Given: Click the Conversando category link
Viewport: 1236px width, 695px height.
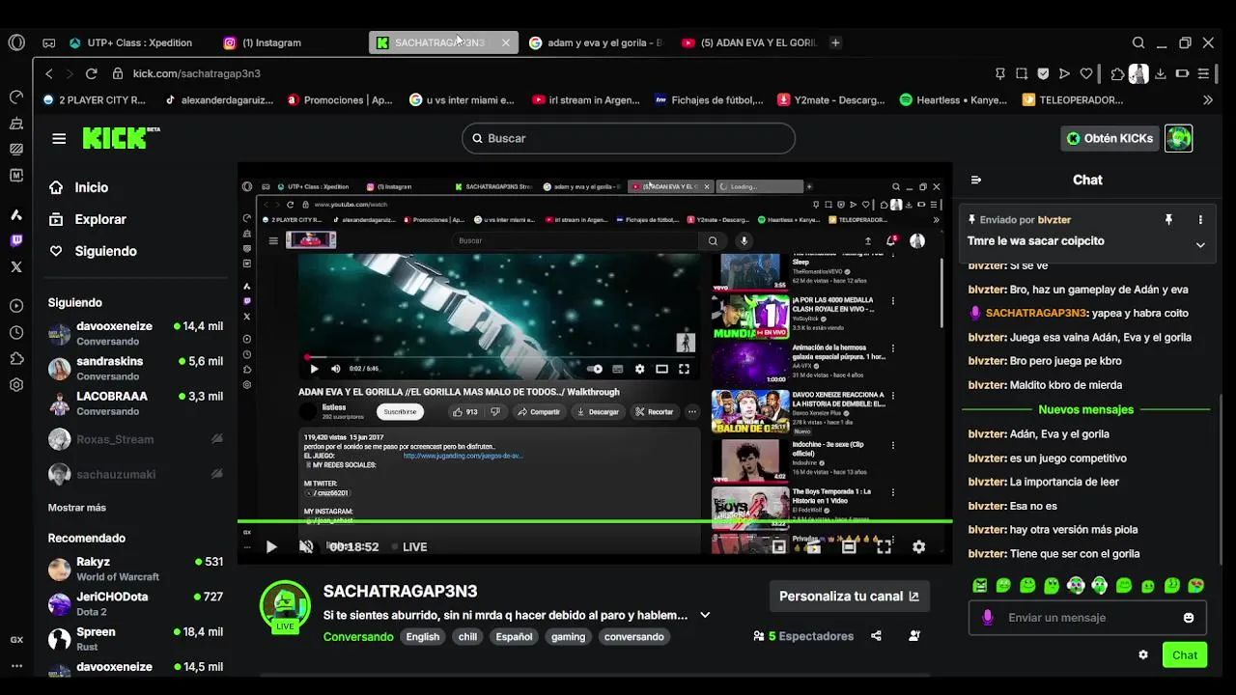Looking at the screenshot, I should (358, 637).
